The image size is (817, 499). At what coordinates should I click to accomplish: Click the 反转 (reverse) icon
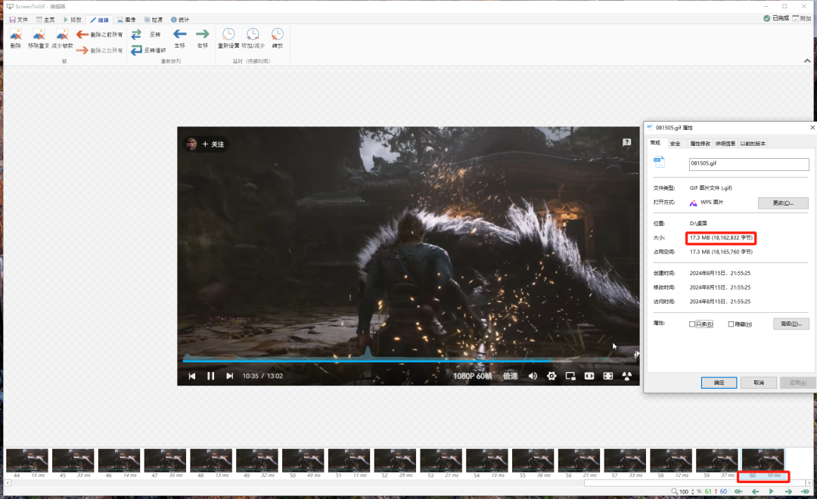(x=136, y=34)
